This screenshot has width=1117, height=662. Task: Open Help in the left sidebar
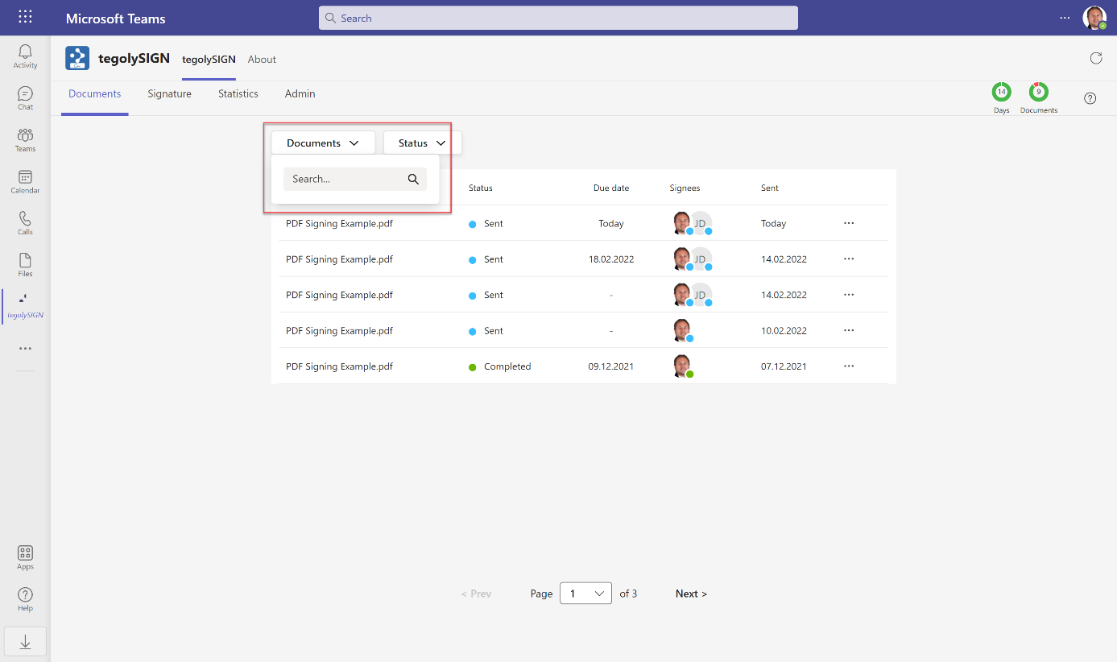coord(25,599)
